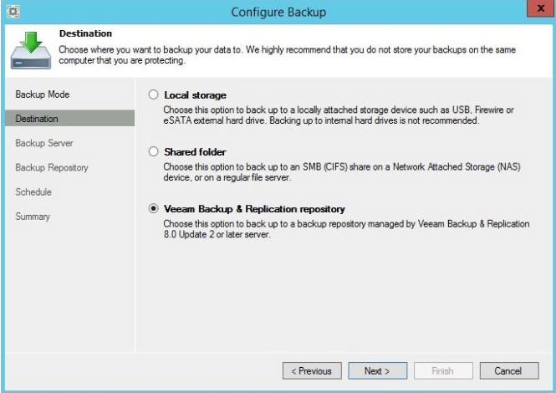The width and height of the screenshot is (556, 393).
Task: Click the Shared folder label text
Action: (x=195, y=152)
